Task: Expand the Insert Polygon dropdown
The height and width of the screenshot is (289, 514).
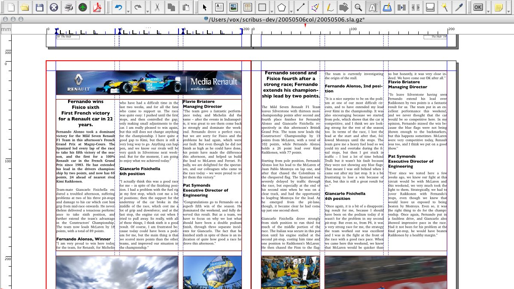Action: (x=292, y=11)
